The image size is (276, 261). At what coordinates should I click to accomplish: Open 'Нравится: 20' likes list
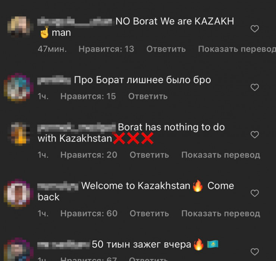click(89, 155)
